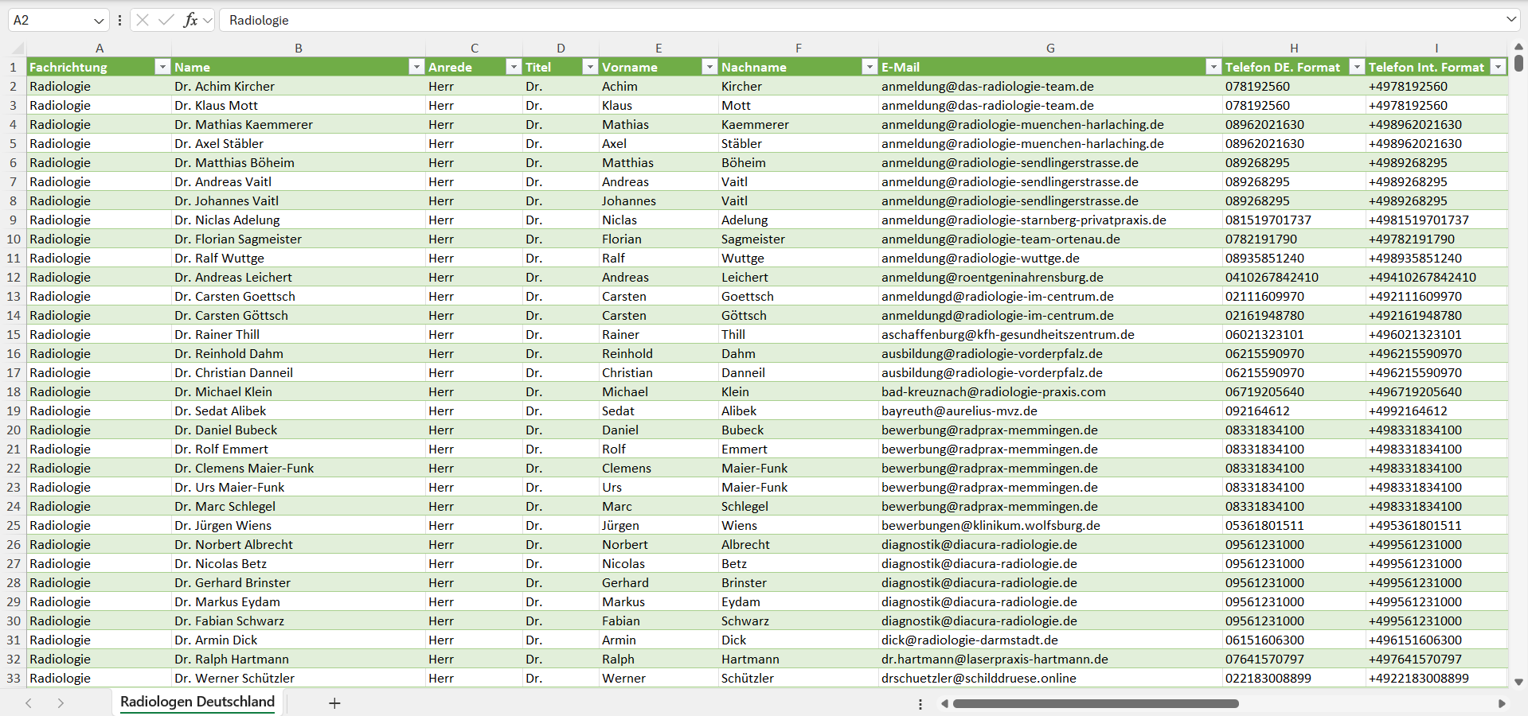Viewport: 1528px width, 716px height.
Task: Open the Fachrichtung column filter dropdown
Action: click(162, 67)
